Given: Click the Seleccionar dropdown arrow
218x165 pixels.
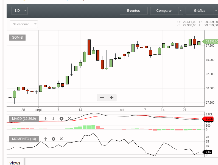Looking at the screenshot, I should pos(35,24).
